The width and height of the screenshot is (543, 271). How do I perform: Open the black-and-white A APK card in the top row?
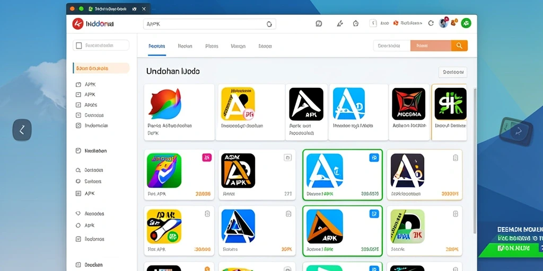point(306,112)
